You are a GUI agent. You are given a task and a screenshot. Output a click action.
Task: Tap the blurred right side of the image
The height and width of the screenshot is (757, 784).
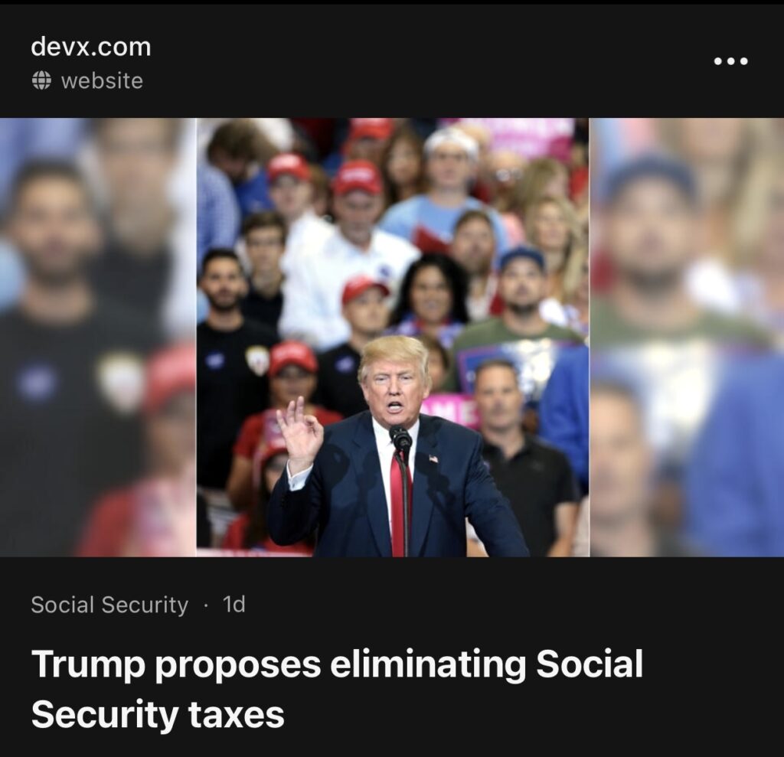coord(687,337)
